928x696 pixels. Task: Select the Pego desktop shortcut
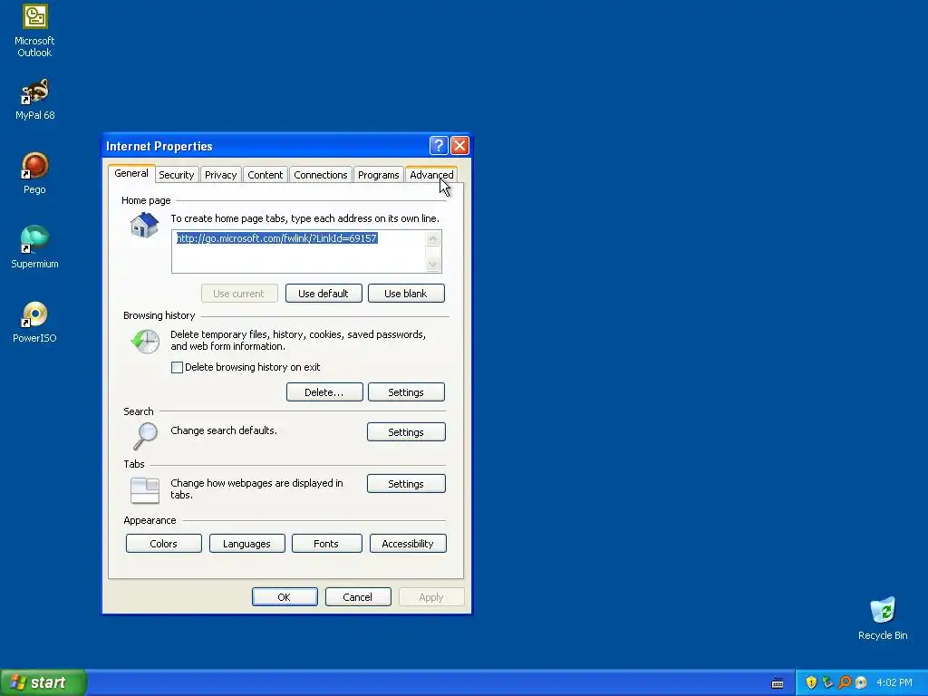point(34,173)
